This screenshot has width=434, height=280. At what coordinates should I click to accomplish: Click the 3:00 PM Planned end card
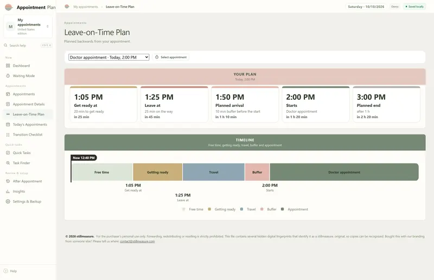(x=386, y=104)
